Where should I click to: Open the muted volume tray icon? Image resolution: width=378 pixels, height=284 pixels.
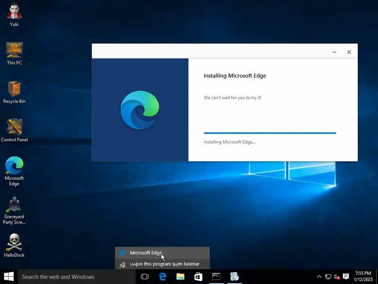(337, 277)
